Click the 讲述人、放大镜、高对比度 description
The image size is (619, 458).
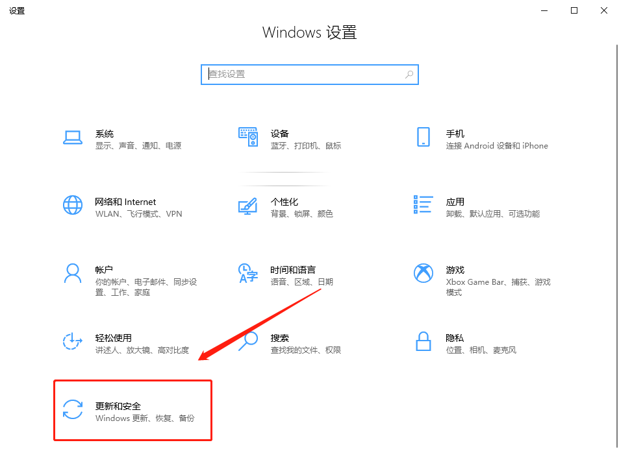pos(142,350)
